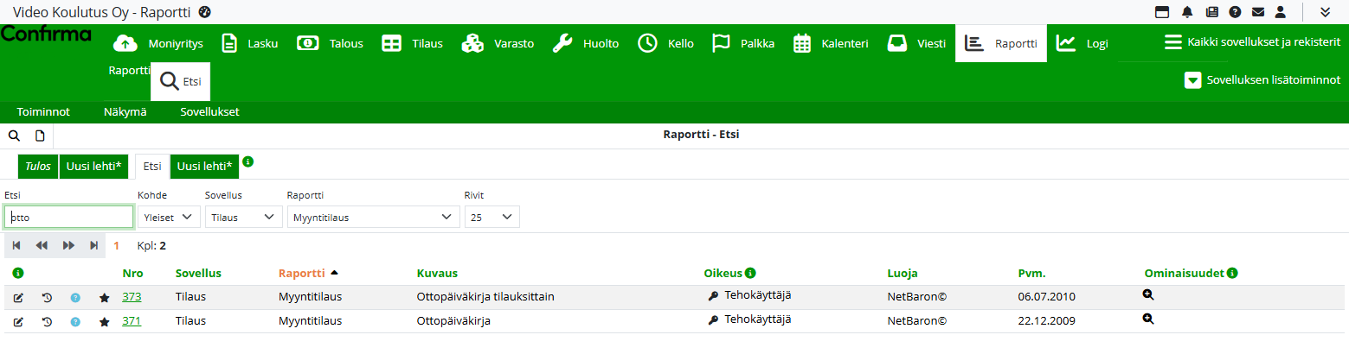Expand the Rivit dropdown set to 25
Screen dimensions: 1349x354
click(x=491, y=218)
